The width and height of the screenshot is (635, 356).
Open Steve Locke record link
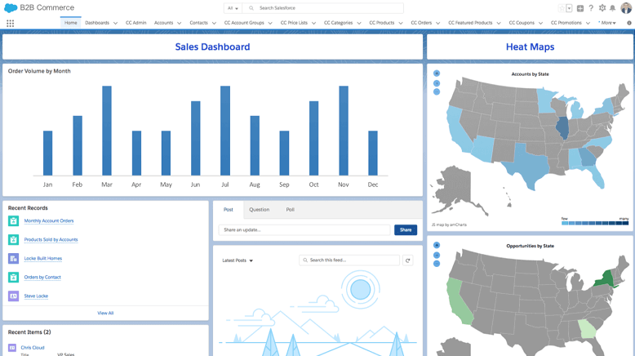[x=36, y=296]
